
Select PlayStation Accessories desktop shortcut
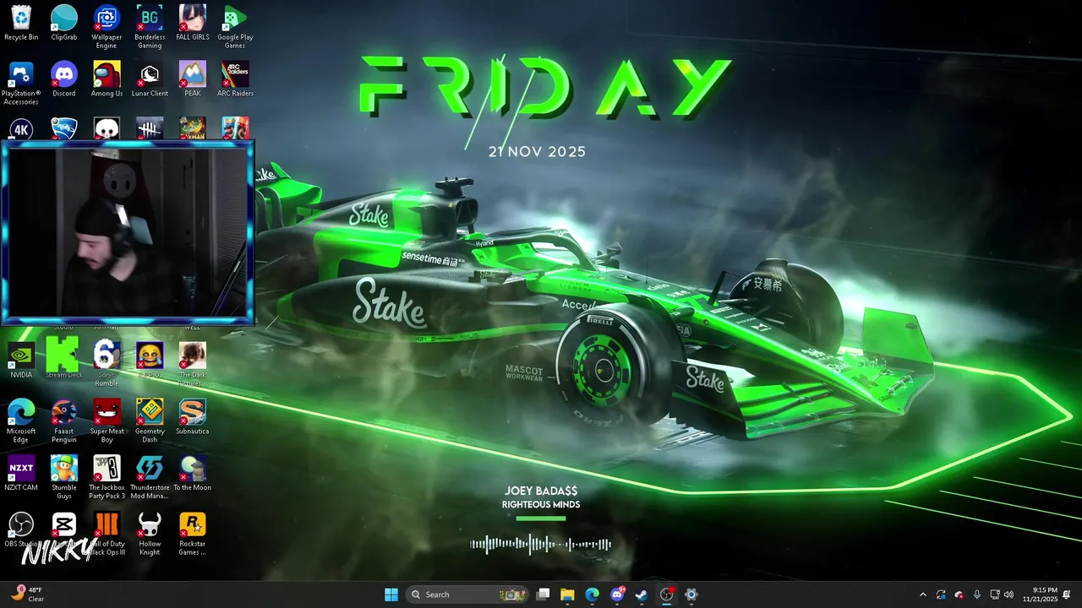coord(21,84)
